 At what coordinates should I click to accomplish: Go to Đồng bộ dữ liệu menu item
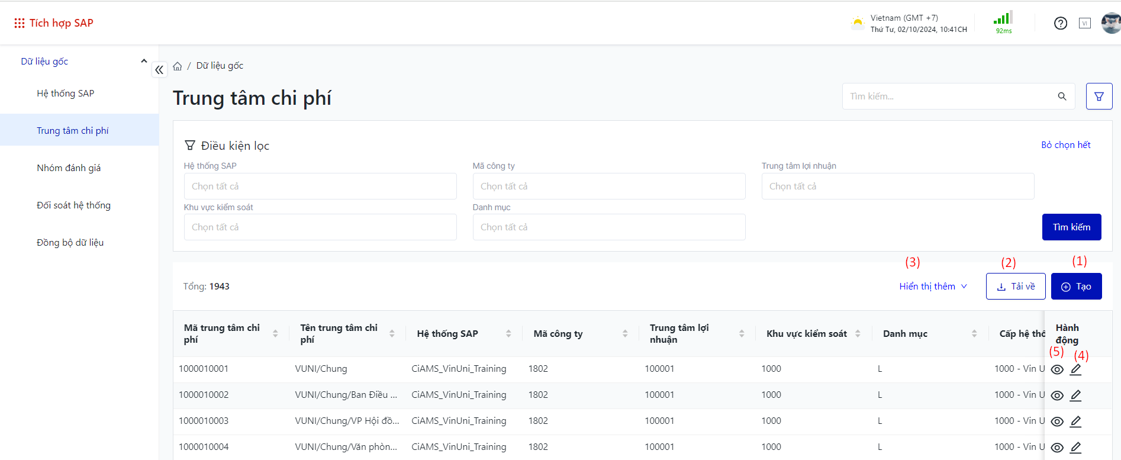[70, 243]
